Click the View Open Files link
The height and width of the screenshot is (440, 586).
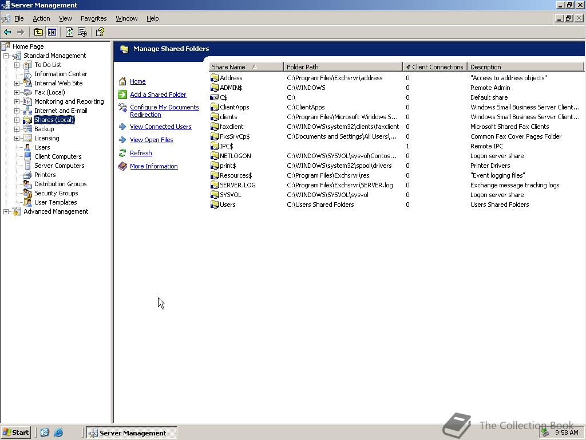pos(151,140)
